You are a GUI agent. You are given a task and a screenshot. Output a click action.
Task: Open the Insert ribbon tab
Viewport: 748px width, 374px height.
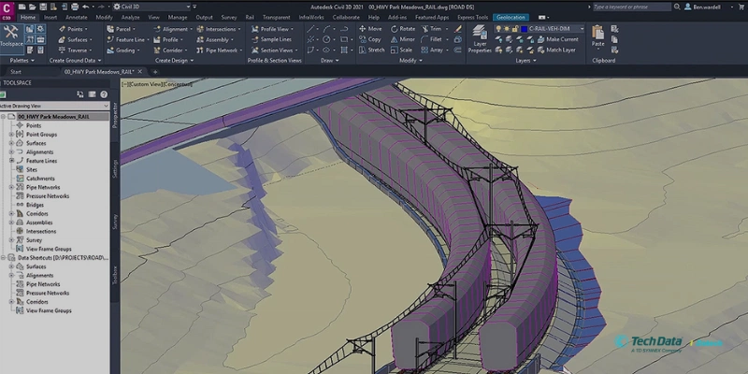coord(50,17)
